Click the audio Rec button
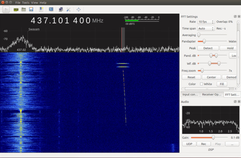This screenshot has height=158, width=241. tap(203, 144)
